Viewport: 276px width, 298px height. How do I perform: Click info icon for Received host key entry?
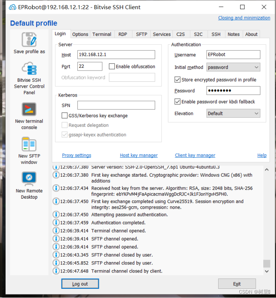(x=56, y=188)
